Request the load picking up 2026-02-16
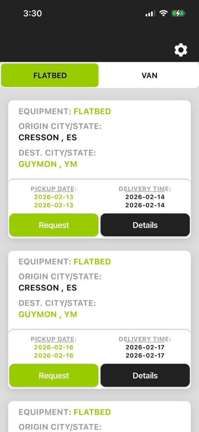199x432 pixels. (54, 375)
